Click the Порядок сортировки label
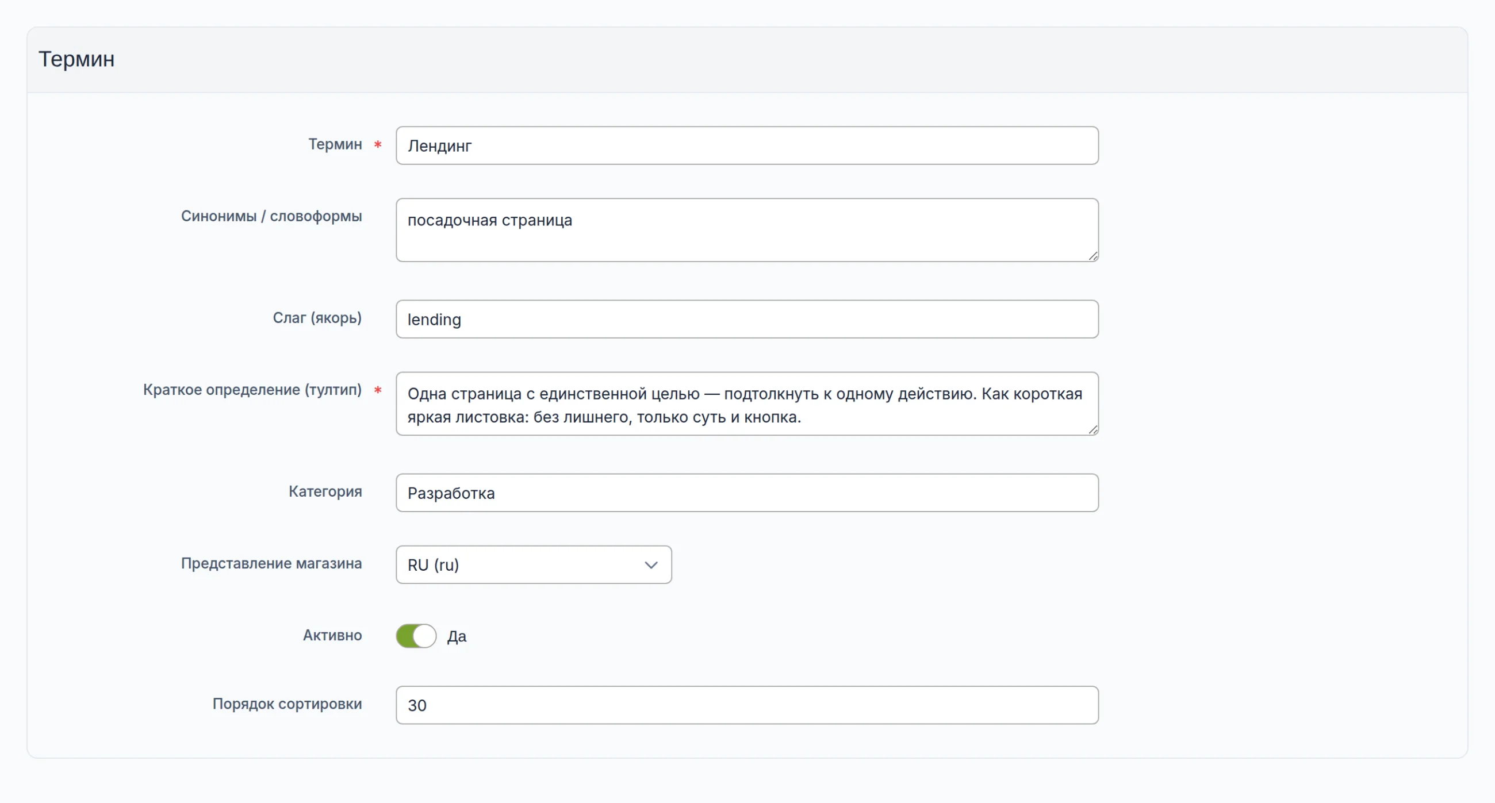The image size is (1495, 803). [287, 704]
